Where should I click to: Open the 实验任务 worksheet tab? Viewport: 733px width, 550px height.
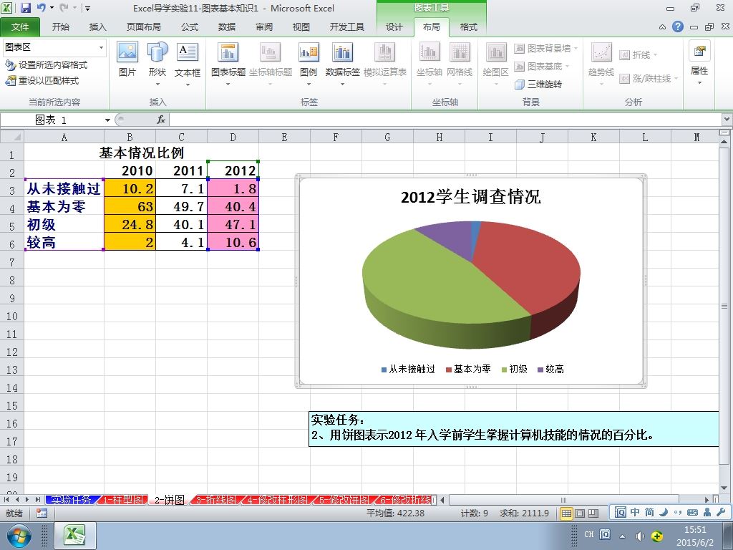click(x=71, y=499)
